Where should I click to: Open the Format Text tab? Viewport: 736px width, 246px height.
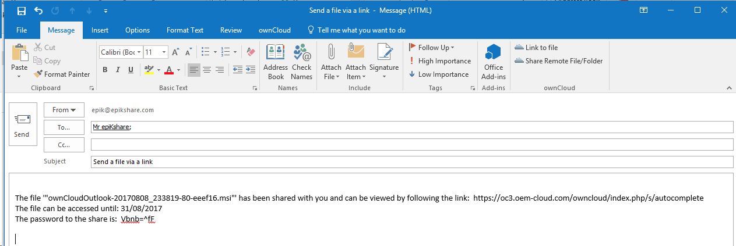pyautogui.click(x=185, y=30)
